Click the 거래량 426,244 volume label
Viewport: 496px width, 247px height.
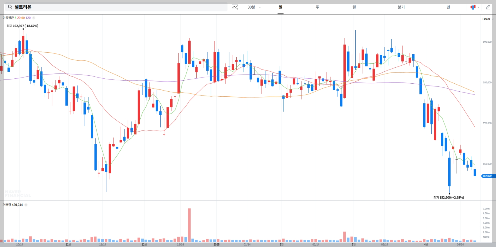coord(12,205)
